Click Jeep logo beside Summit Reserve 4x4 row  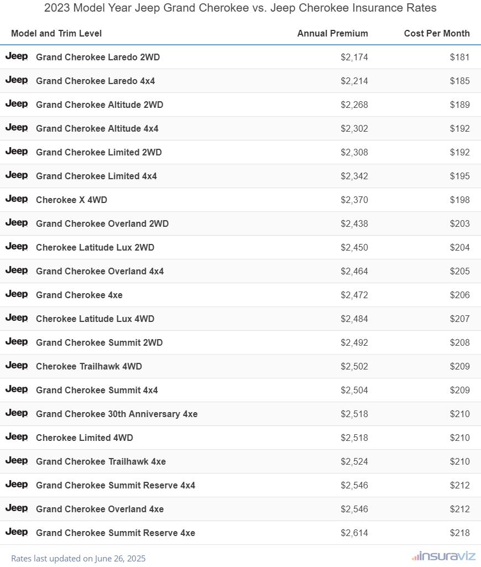[17, 485]
